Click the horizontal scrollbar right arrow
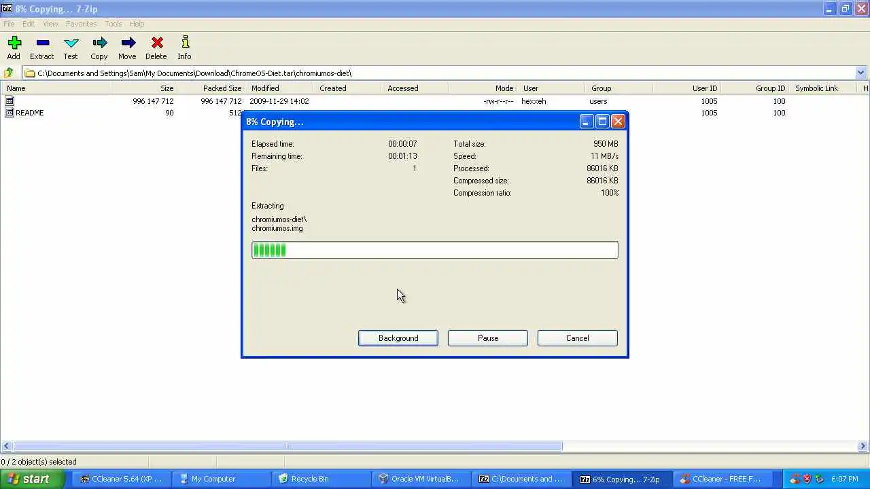This screenshot has width=870, height=489. click(863, 446)
